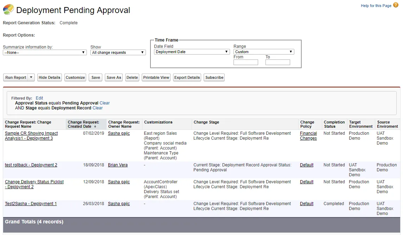
Task: Open the Printable View
Action: click(156, 77)
